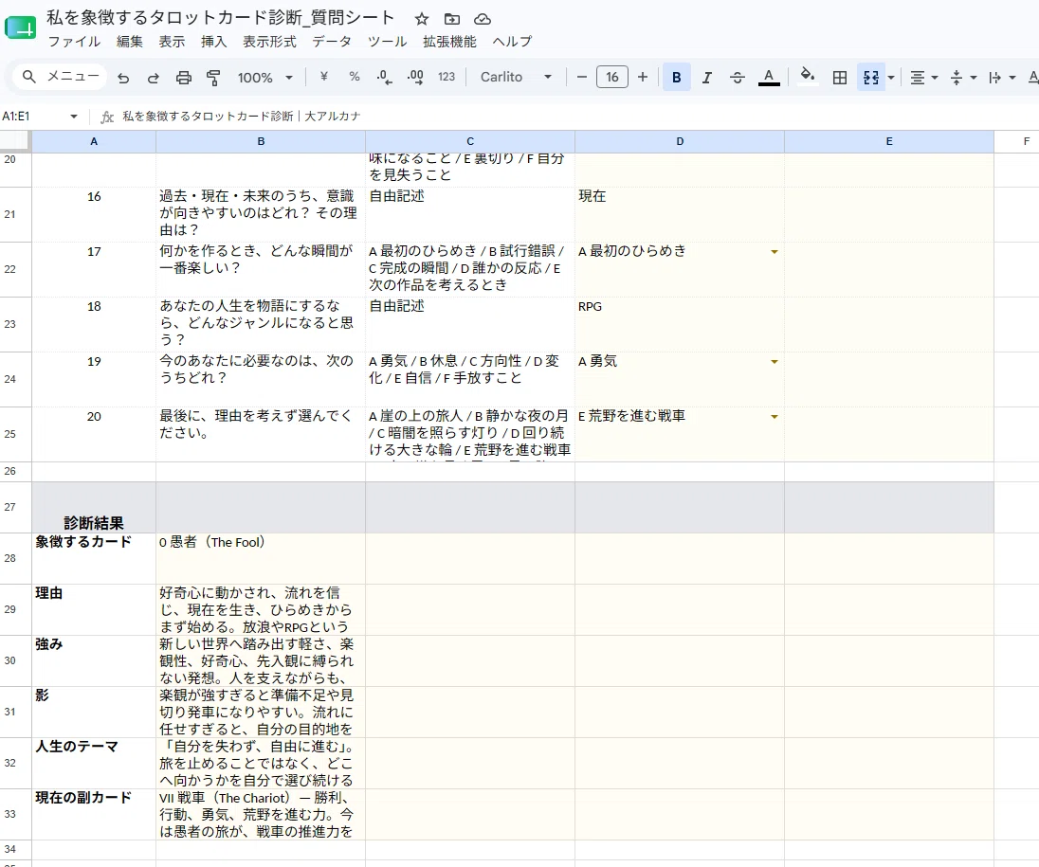
Task: Select the cell containing 現在
Action: click(x=679, y=214)
